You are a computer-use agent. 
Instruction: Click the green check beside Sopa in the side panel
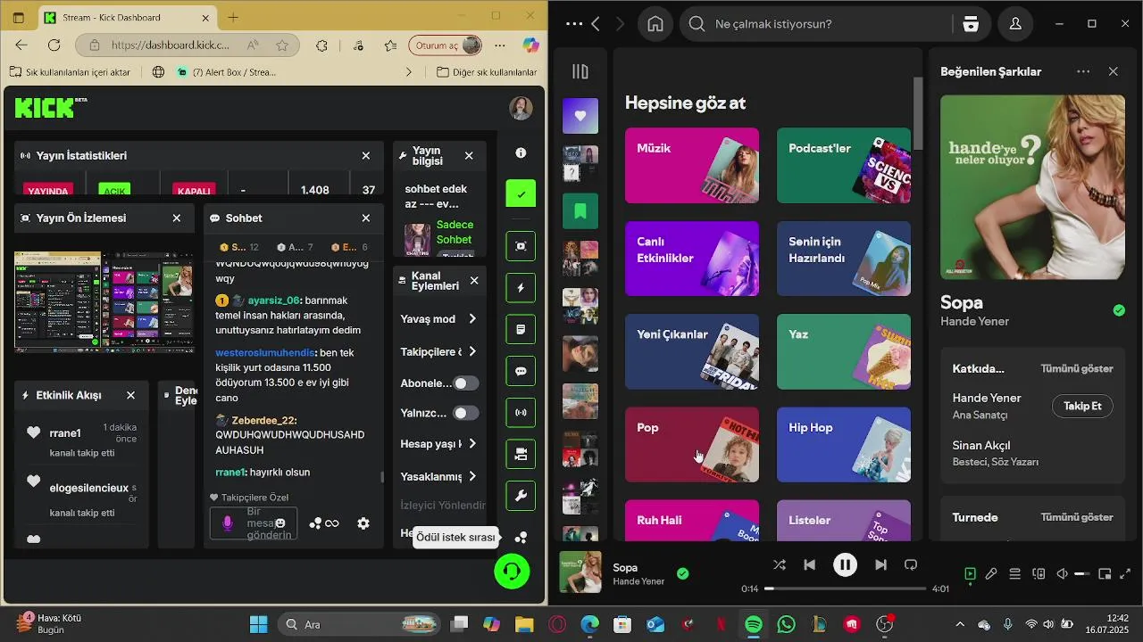point(1119,310)
